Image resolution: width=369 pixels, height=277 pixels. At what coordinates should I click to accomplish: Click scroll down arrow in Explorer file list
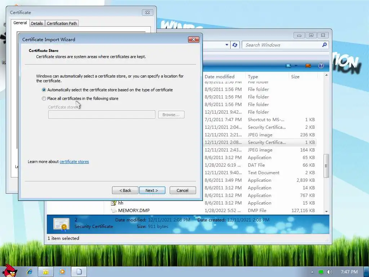[326, 211]
